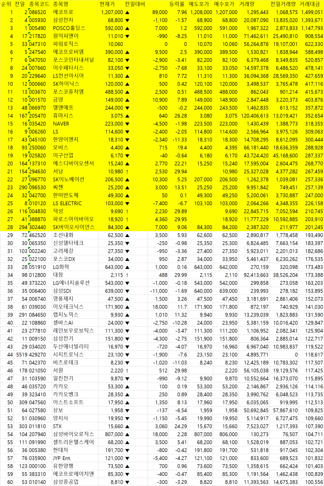Click the up arrow in the 카카오뱅크 row
Screen dimensions: 324x486
pos(127,395)
